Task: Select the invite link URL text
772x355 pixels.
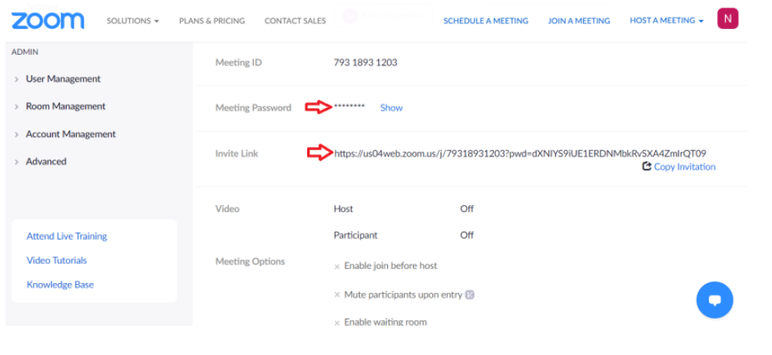Action: 520,153
